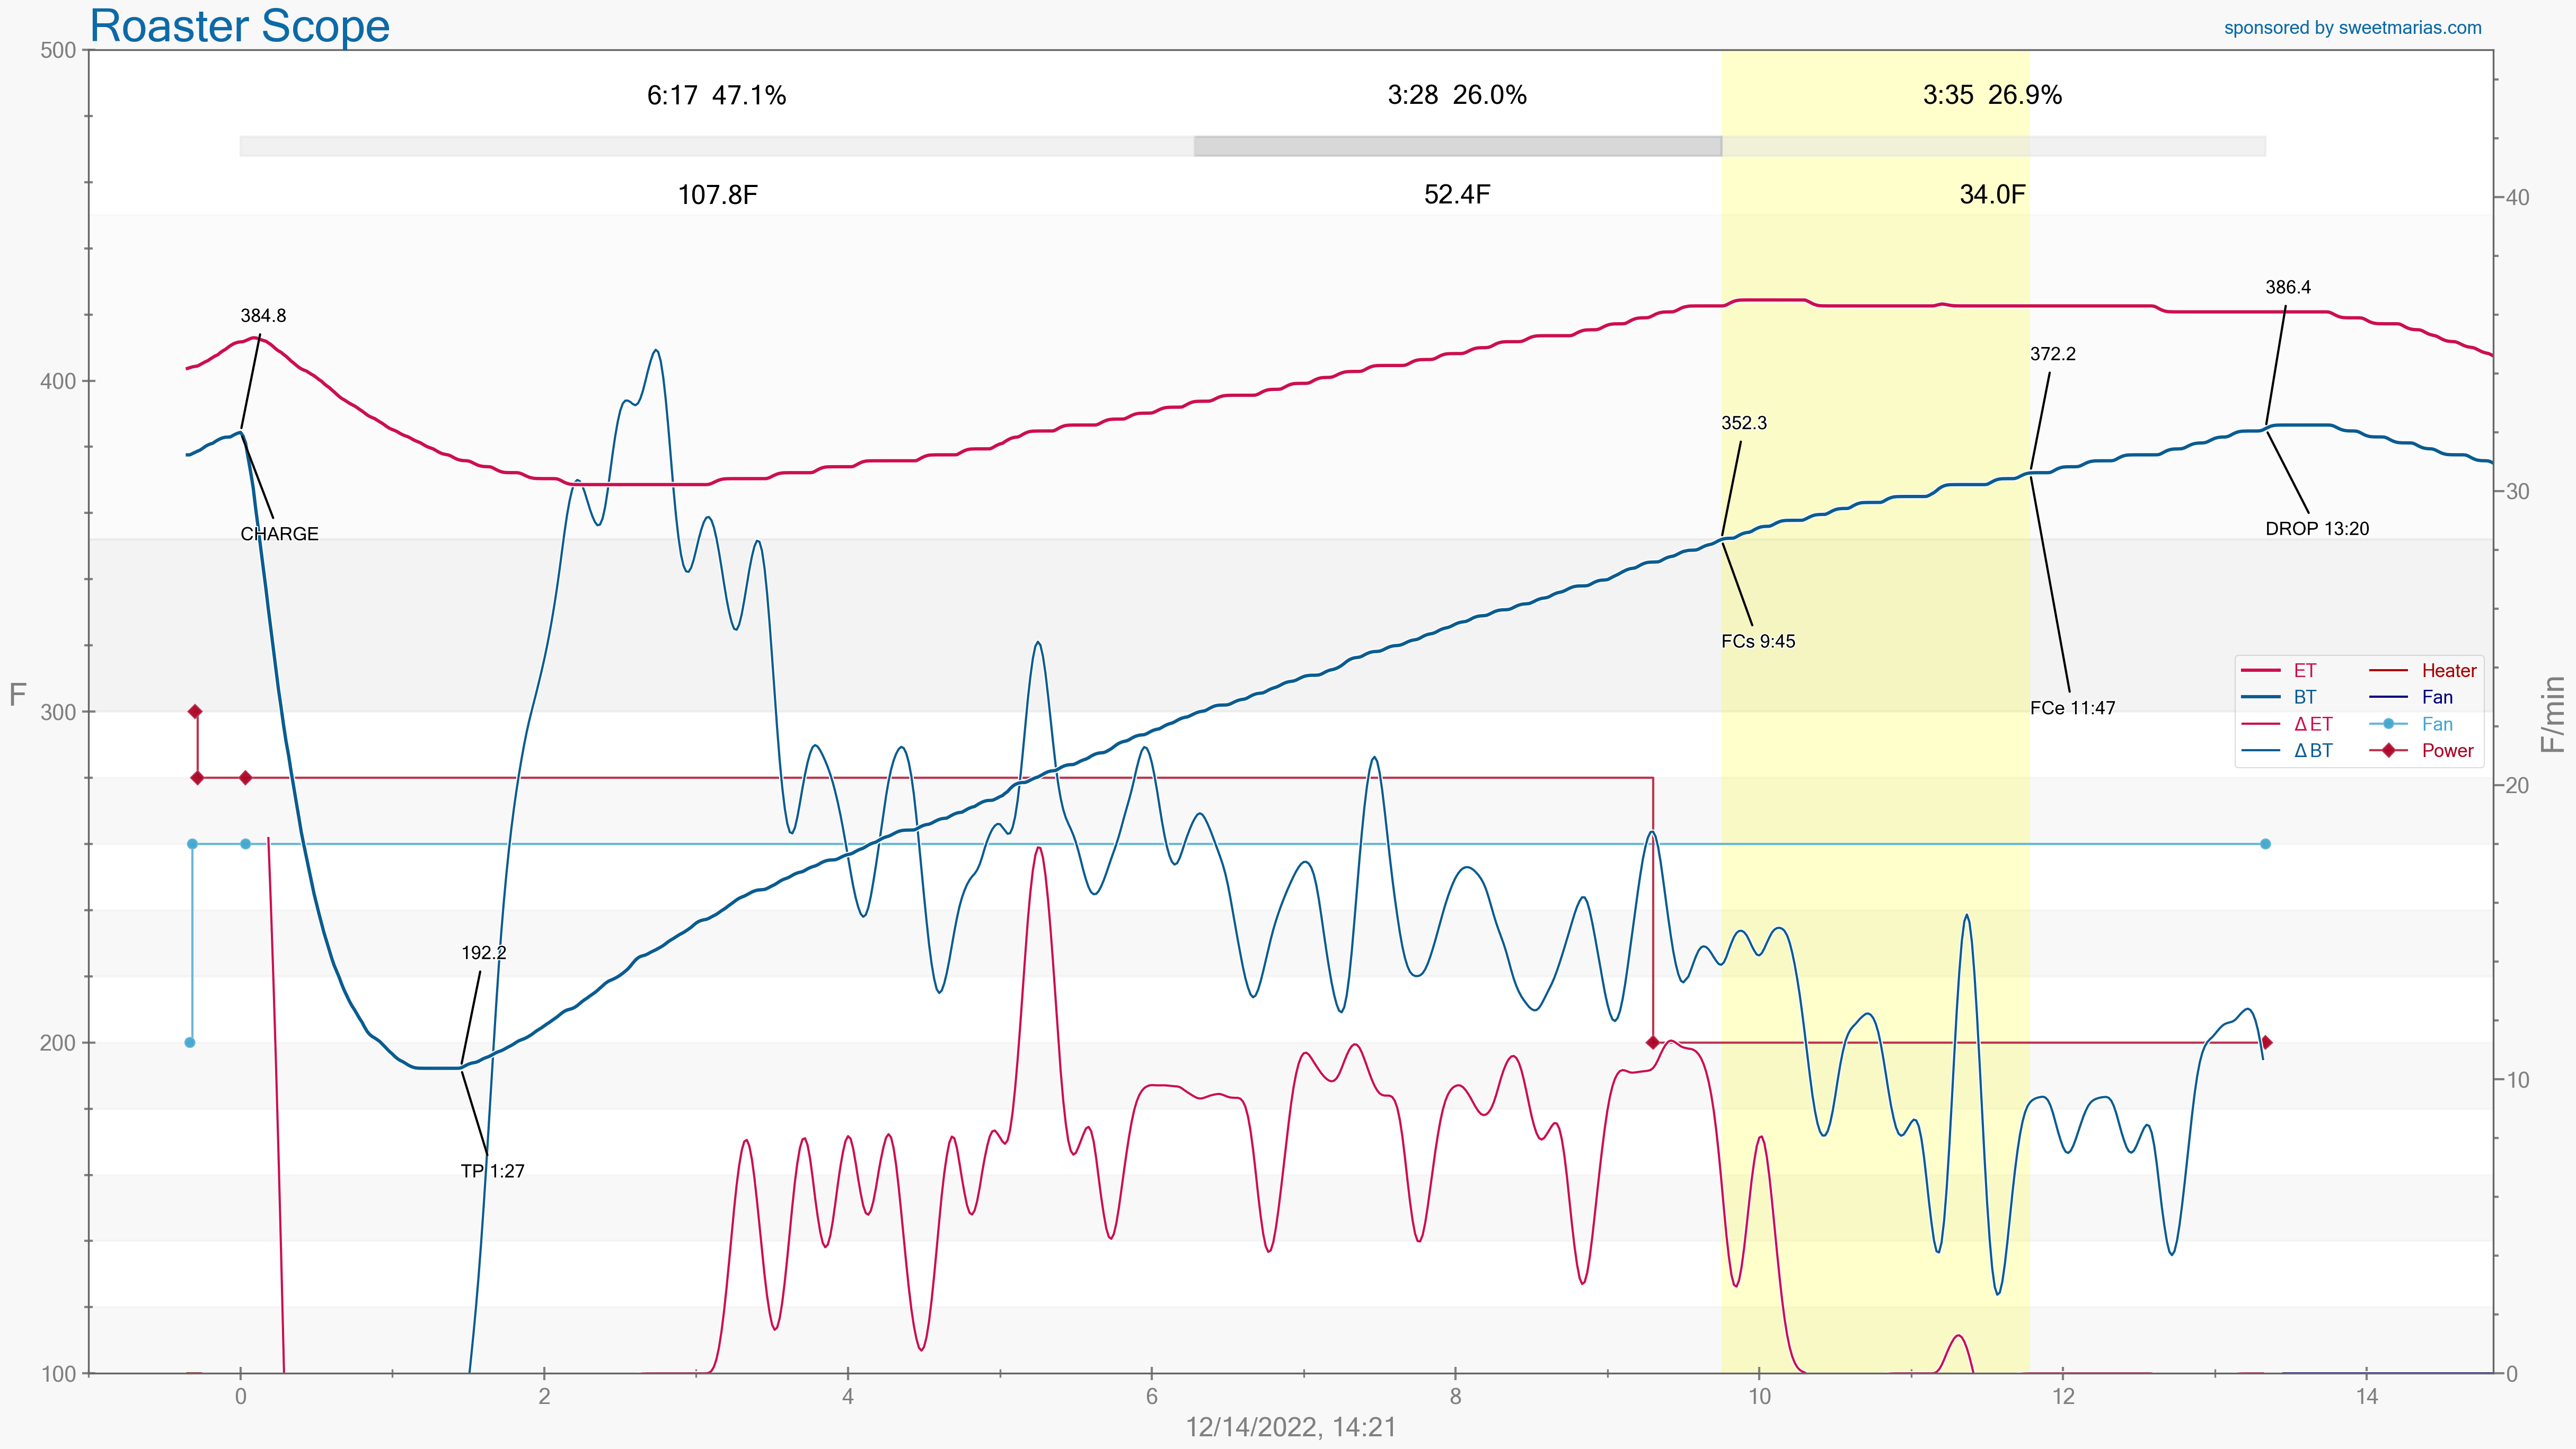Viewport: 2576px width, 1449px height.
Task: Click the Roaster Scope title
Action: click(240, 26)
